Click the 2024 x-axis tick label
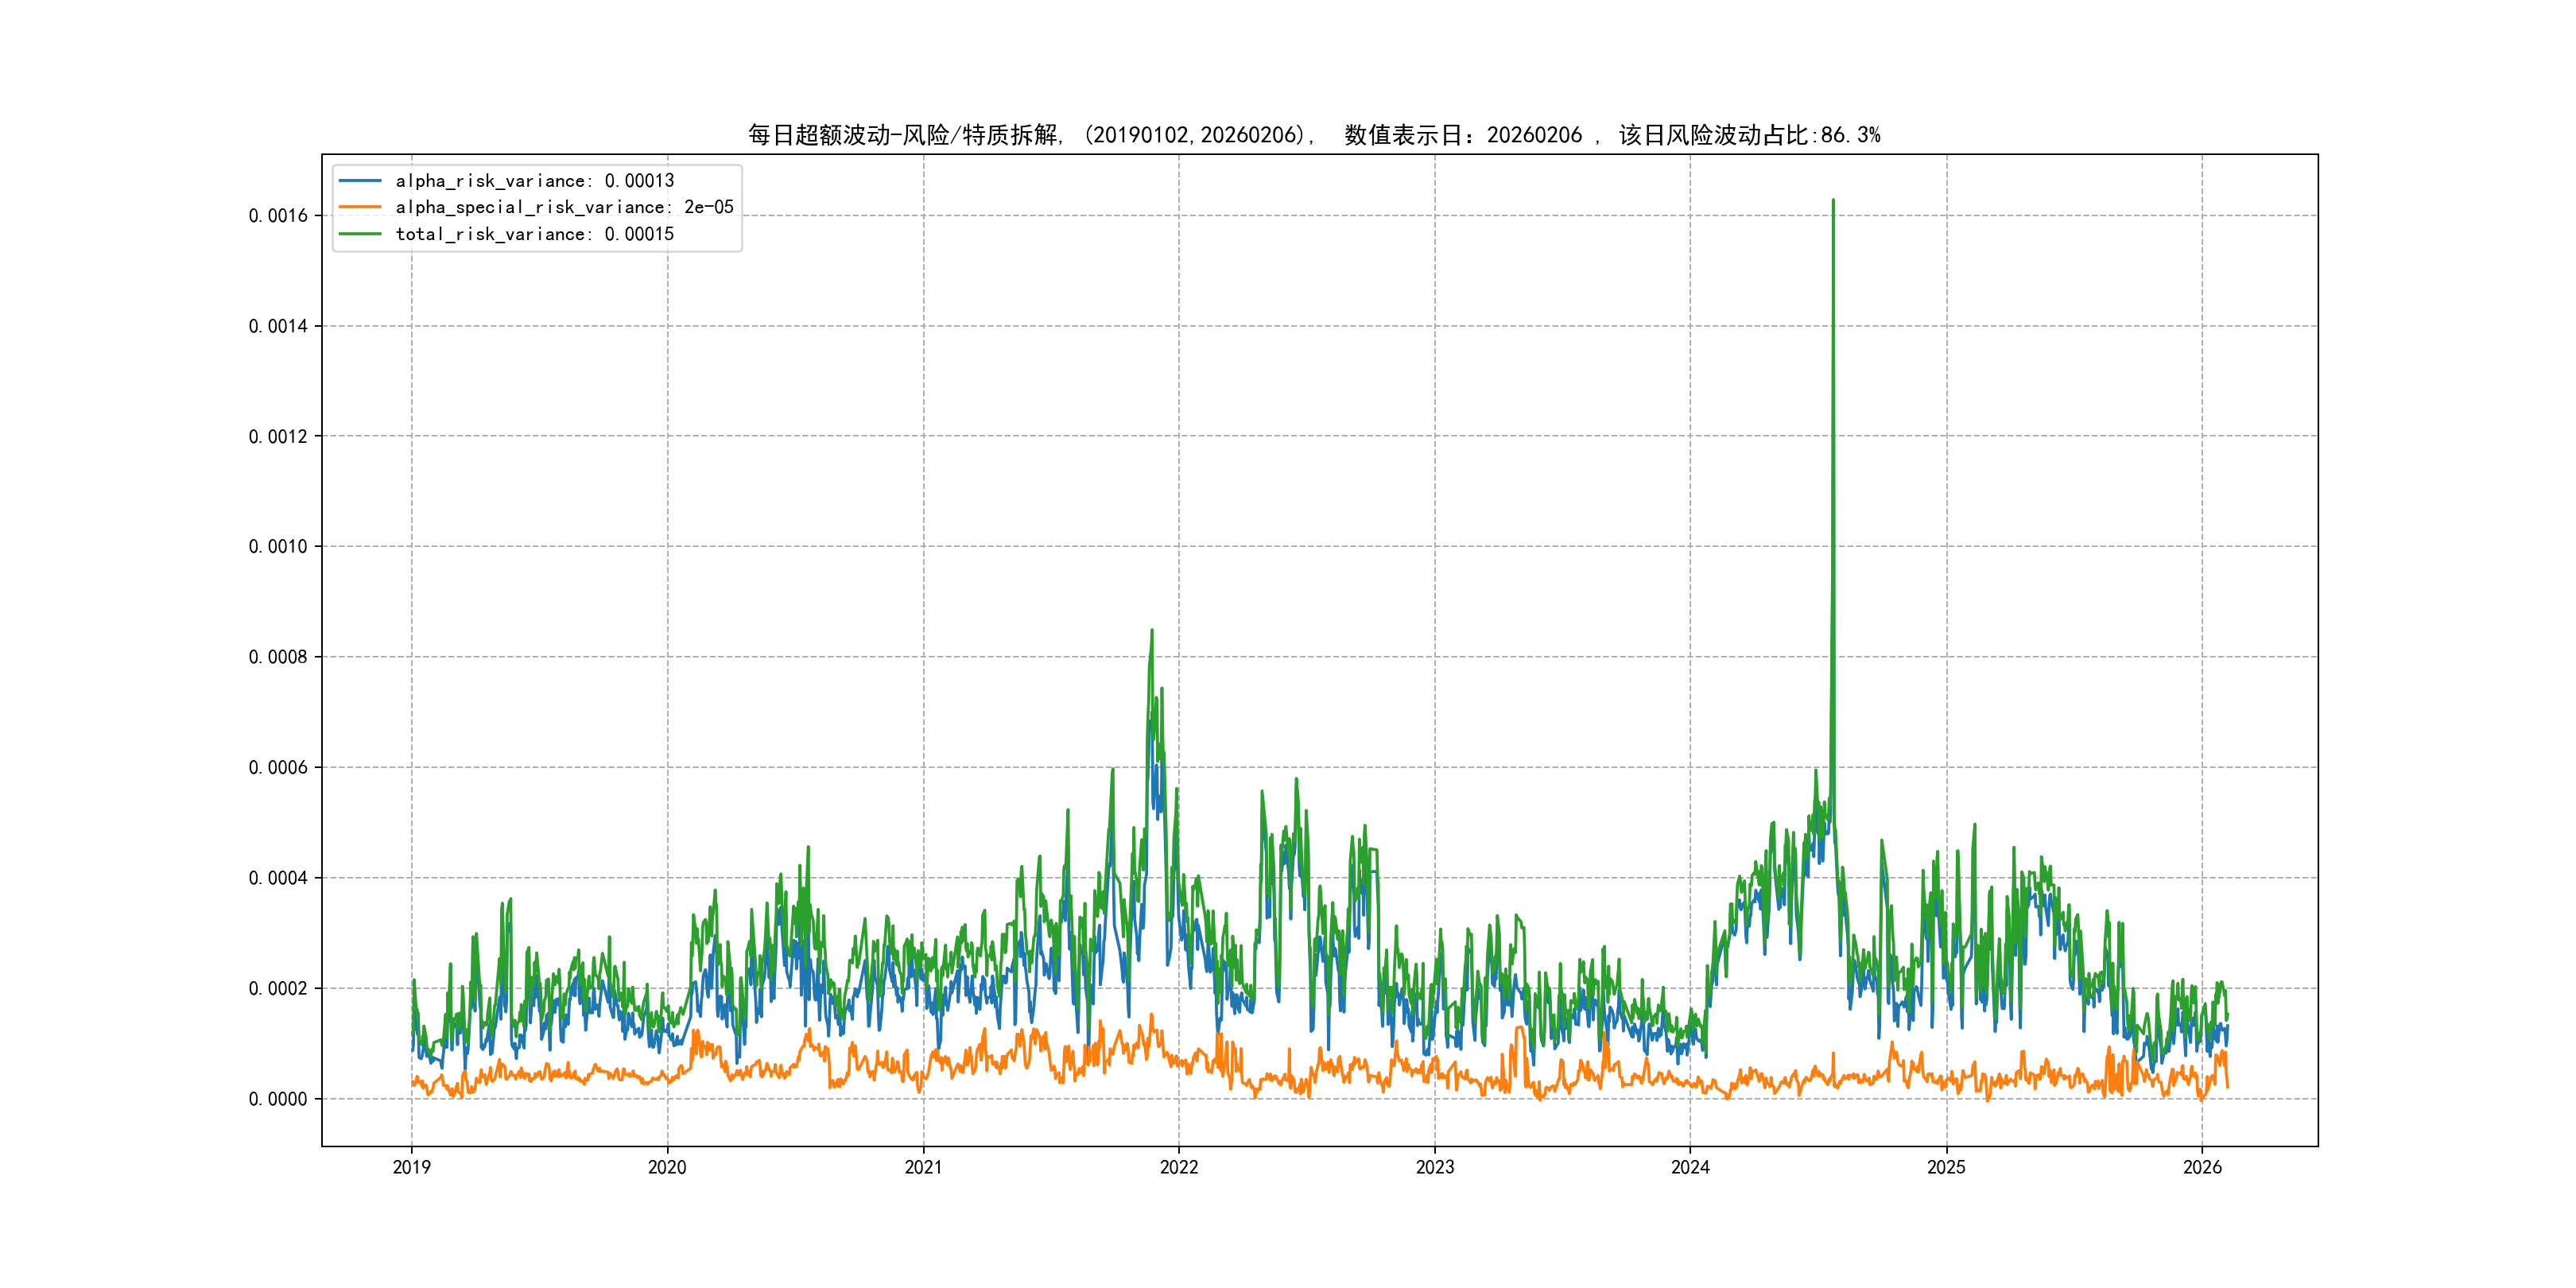 pos(1690,1167)
